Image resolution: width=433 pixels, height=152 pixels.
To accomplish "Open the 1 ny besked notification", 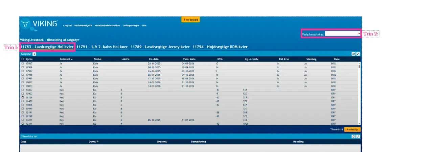I will pos(191,20).
